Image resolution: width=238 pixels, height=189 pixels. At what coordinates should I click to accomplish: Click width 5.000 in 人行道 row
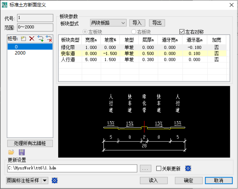(91, 60)
